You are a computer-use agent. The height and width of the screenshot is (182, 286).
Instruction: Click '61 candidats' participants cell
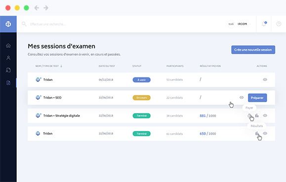coord(174,134)
